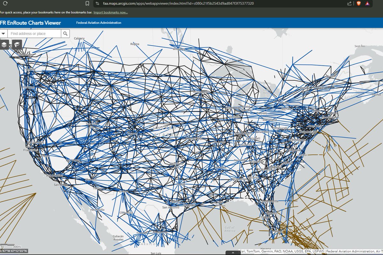The width and height of the screenshot is (383, 255).
Task: Click the Jacksonville city label
Action: 270,201
